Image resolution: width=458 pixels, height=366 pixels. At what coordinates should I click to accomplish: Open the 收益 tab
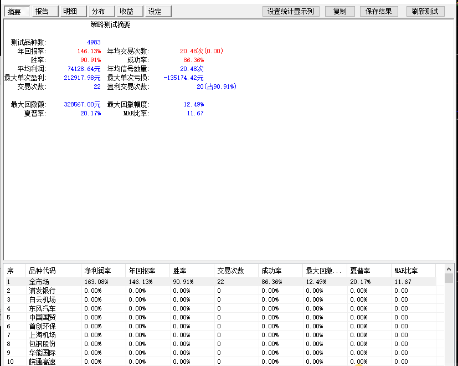coord(130,12)
